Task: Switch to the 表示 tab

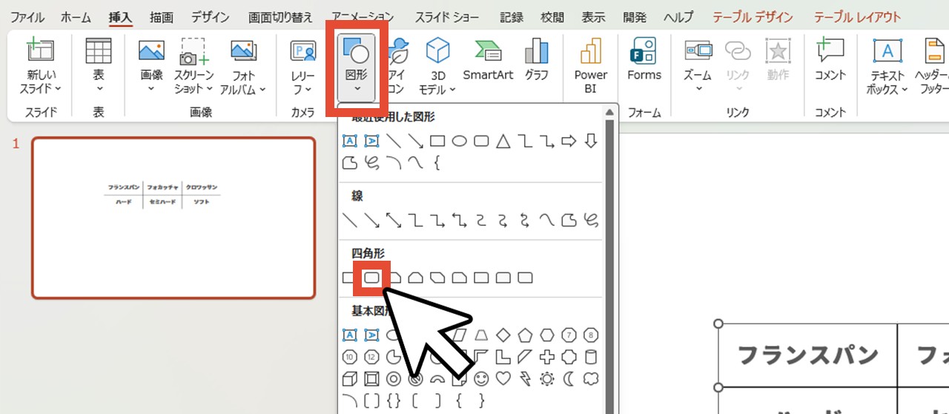Action: click(x=592, y=17)
